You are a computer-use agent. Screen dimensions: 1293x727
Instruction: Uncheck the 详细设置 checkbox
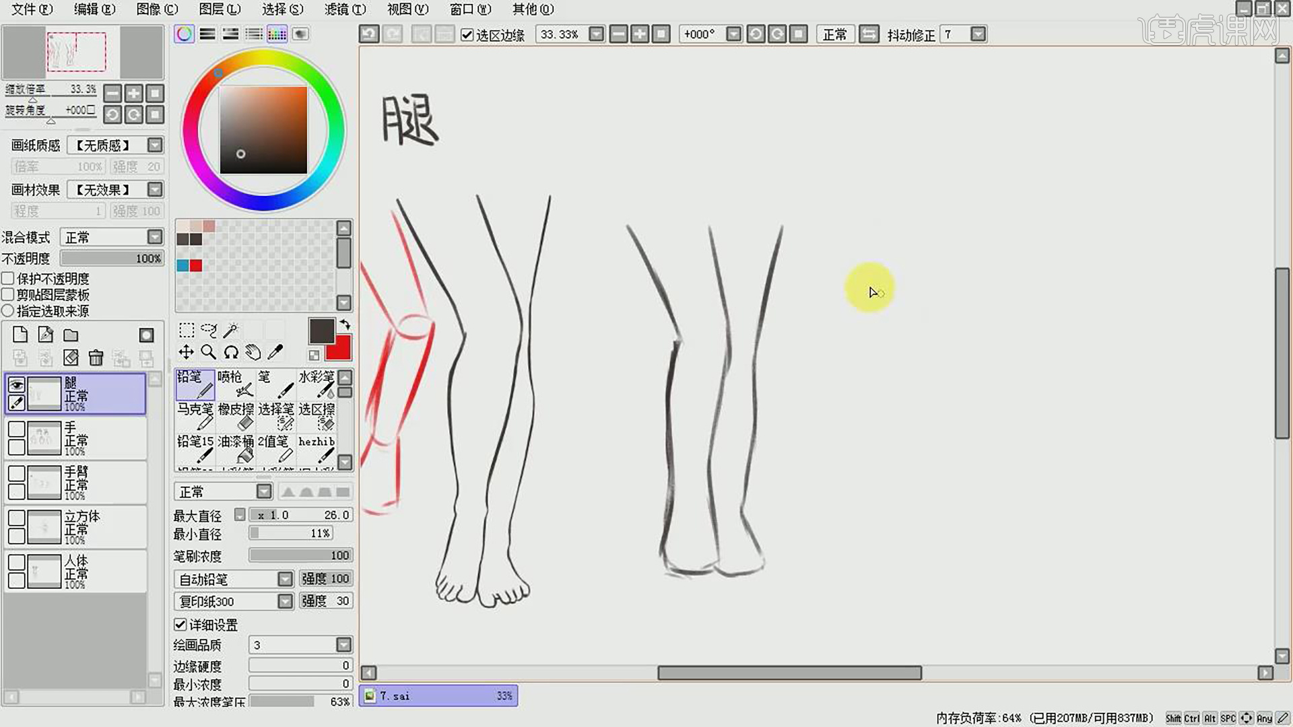(180, 624)
